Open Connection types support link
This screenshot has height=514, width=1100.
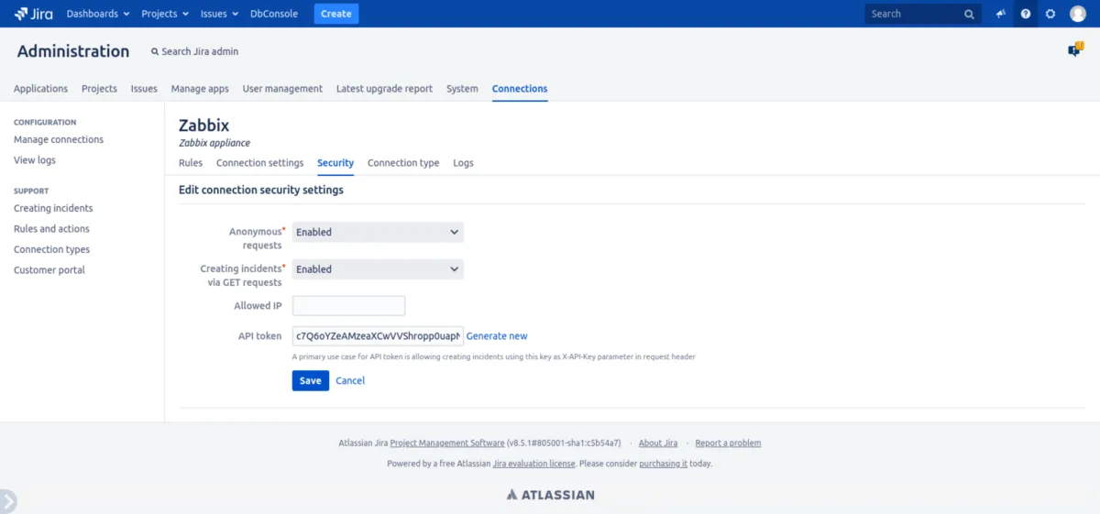pyautogui.click(x=51, y=249)
